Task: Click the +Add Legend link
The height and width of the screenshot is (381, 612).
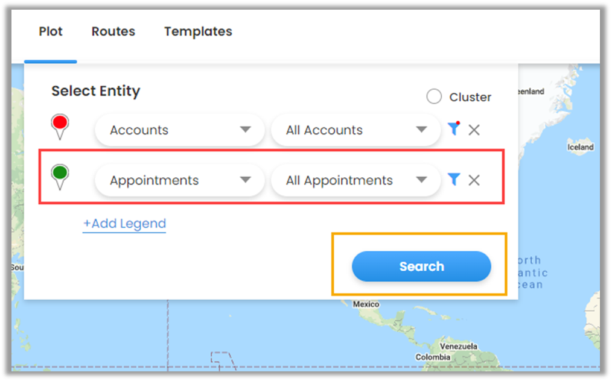Action: [x=124, y=224]
